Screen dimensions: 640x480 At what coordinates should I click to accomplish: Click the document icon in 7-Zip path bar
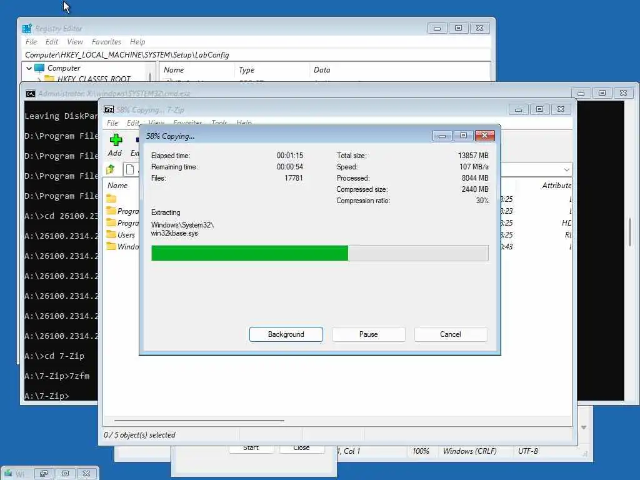point(130,169)
